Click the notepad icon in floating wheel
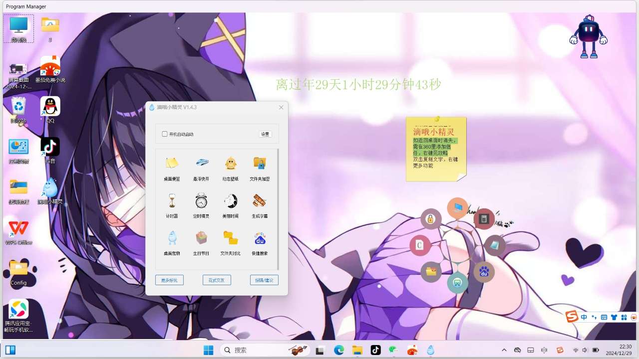 [x=495, y=245]
